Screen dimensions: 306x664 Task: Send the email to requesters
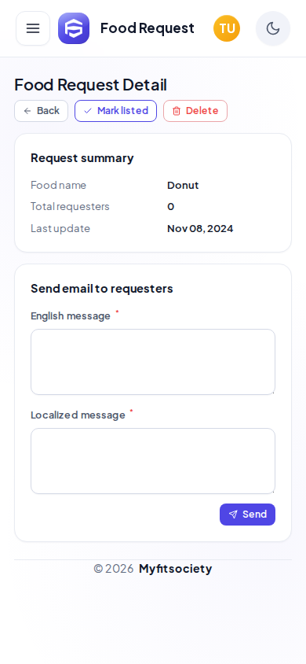pos(247,515)
